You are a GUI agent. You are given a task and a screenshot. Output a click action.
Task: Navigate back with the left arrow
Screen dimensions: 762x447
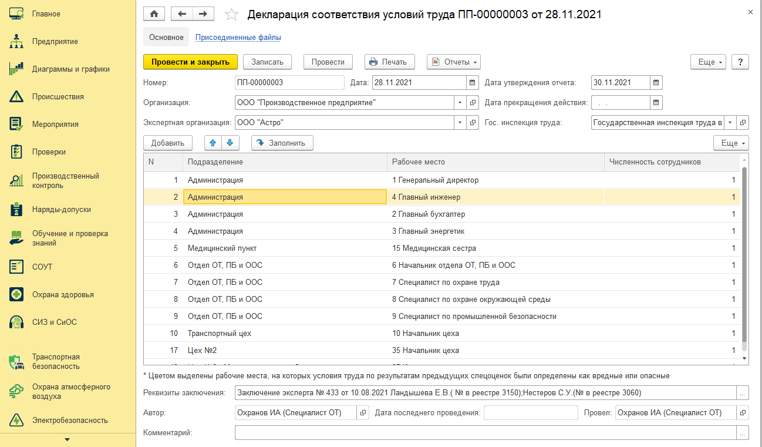pos(181,14)
